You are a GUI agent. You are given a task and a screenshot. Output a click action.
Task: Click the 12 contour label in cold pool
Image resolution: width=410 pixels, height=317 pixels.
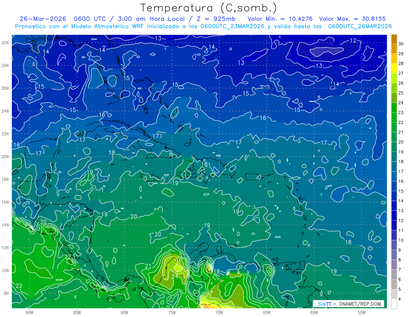[353, 40]
